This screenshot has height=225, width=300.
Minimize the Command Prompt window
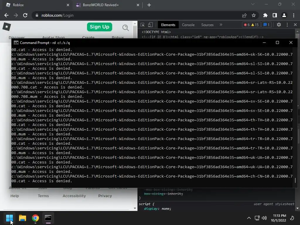click(264, 42)
